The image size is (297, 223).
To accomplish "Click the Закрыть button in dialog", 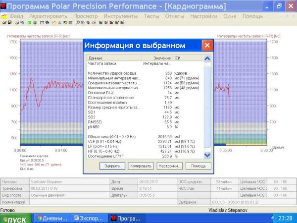I will (112, 166).
